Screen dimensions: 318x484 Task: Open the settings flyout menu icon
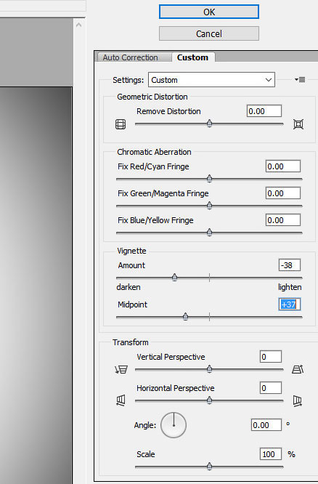pos(300,80)
